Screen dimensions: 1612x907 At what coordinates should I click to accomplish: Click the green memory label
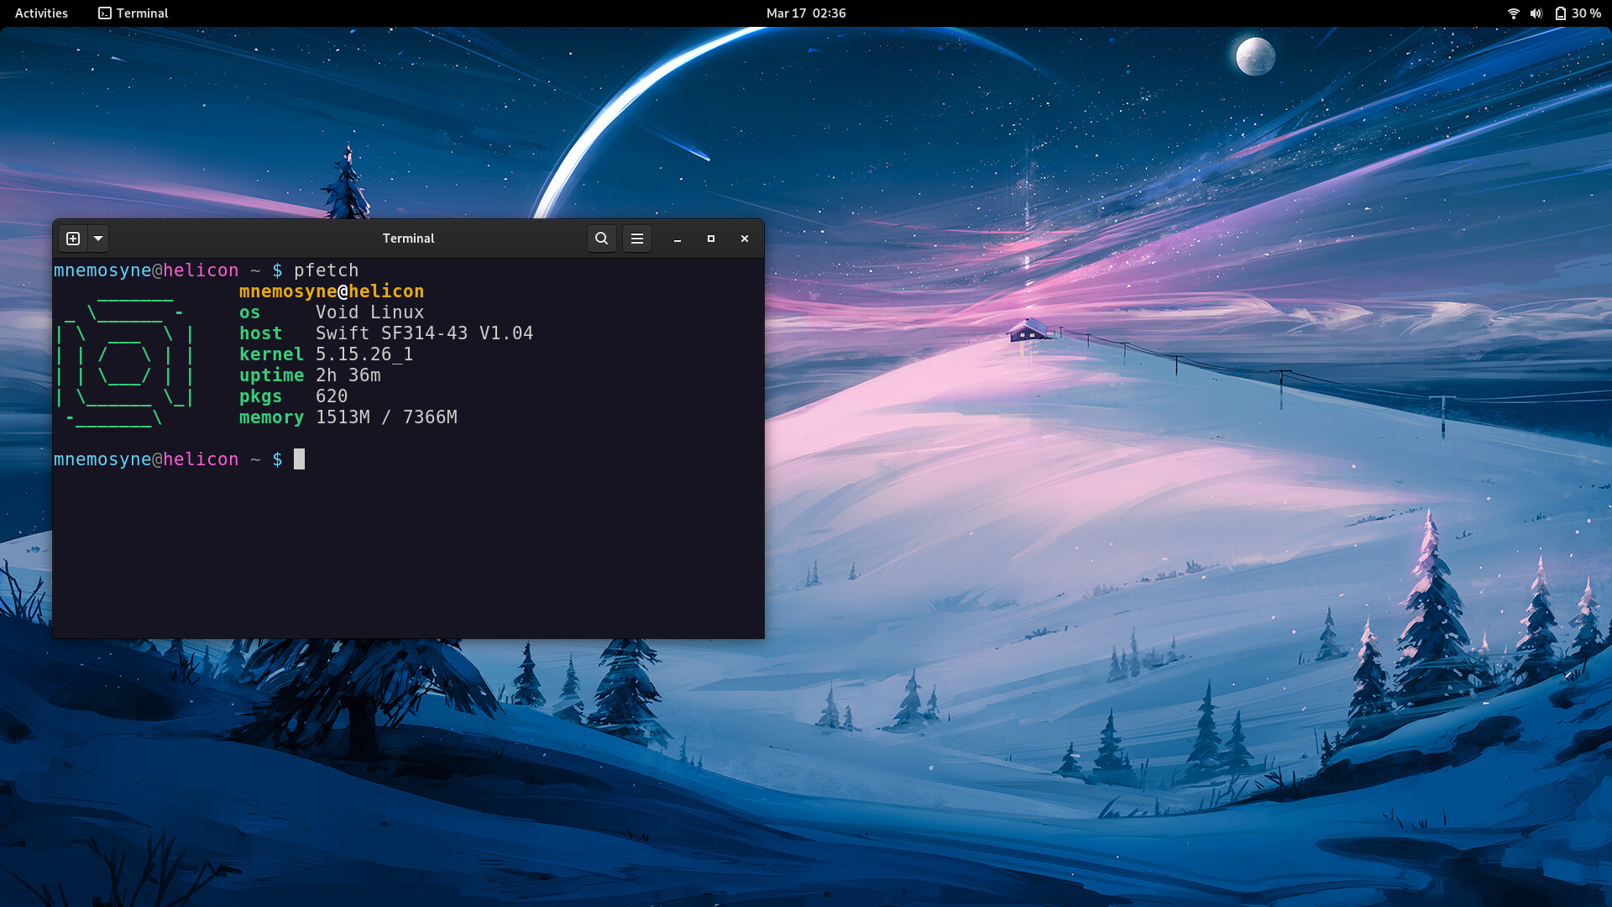point(271,417)
